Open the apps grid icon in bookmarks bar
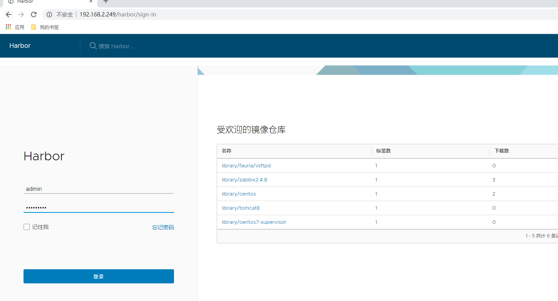 [8, 27]
